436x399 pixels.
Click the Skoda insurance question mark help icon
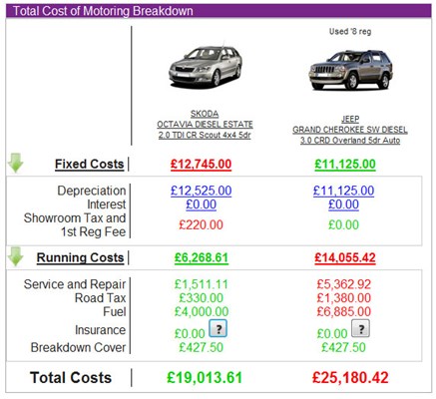pos(218,328)
